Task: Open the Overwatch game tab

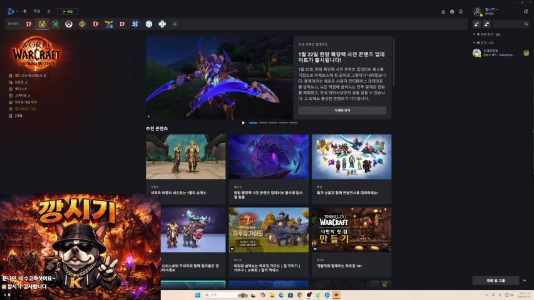Action: (x=69, y=24)
